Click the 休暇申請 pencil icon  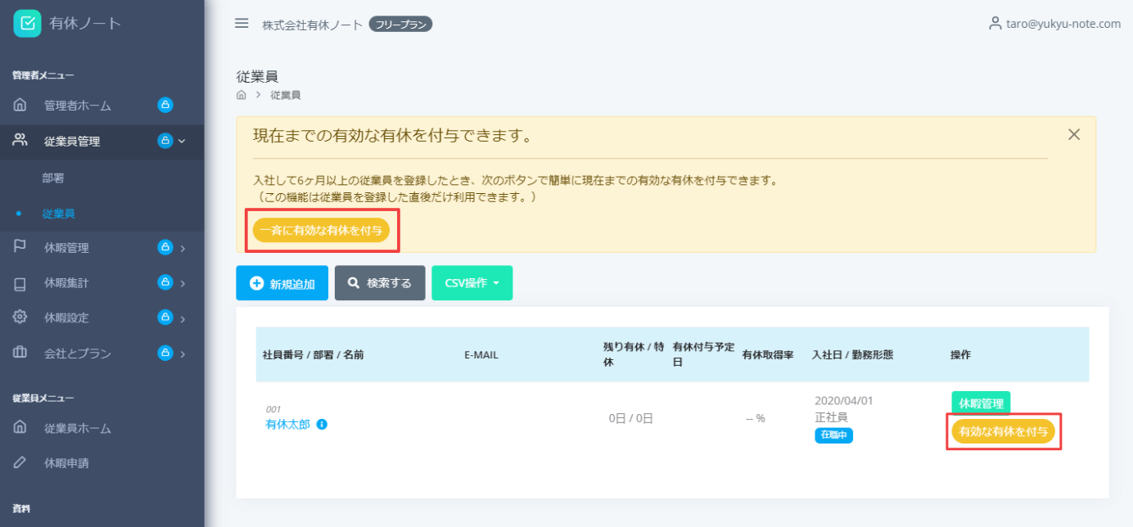tap(19, 462)
